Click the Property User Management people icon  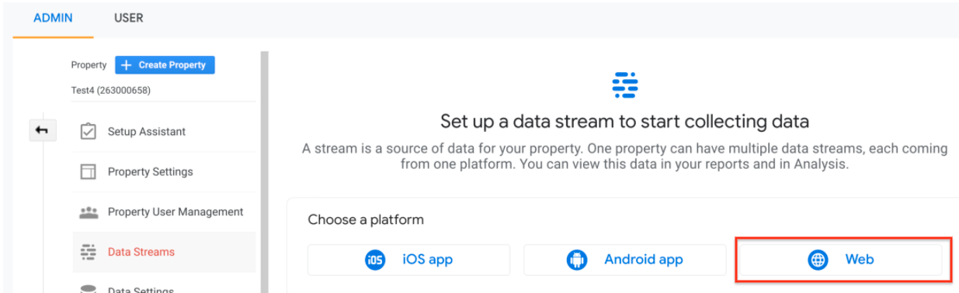pyautogui.click(x=89, y=212)
